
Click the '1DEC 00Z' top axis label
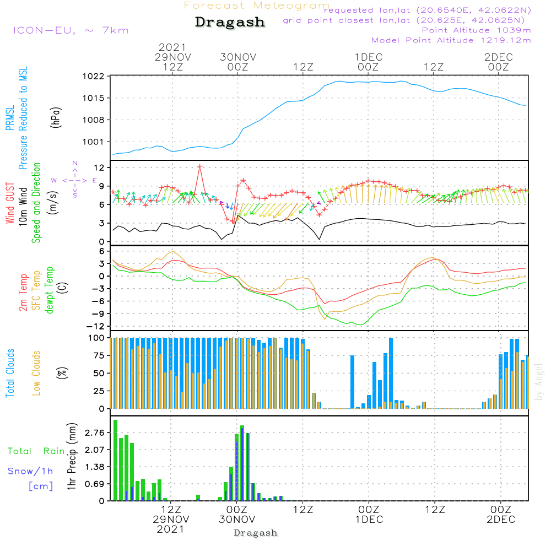(368, 62)
